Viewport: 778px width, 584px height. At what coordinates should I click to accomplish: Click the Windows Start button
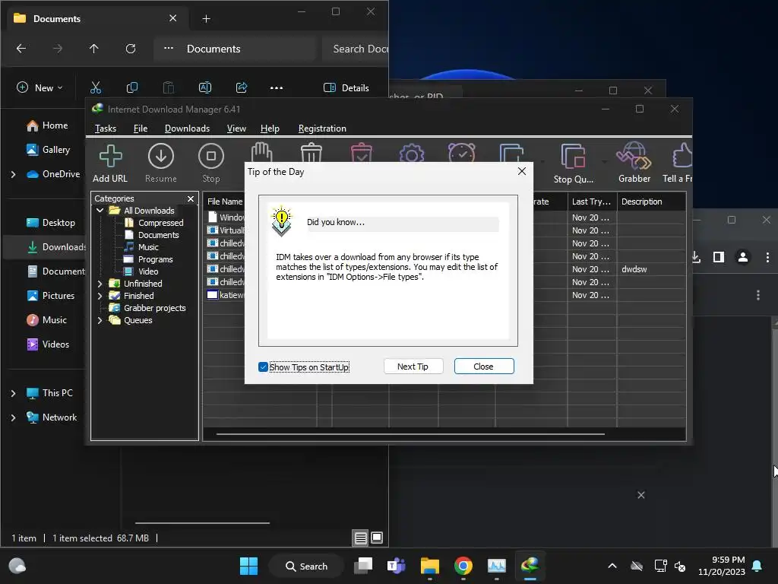pos(248,567)
